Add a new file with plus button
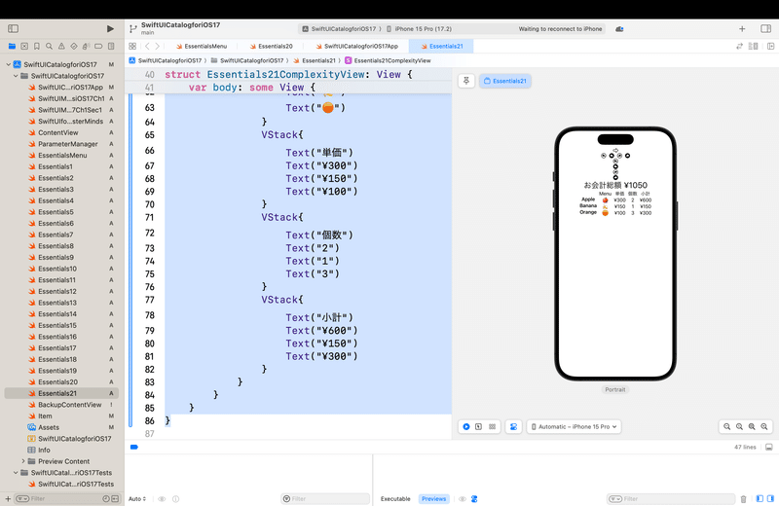779x506 pixels. 8,498
